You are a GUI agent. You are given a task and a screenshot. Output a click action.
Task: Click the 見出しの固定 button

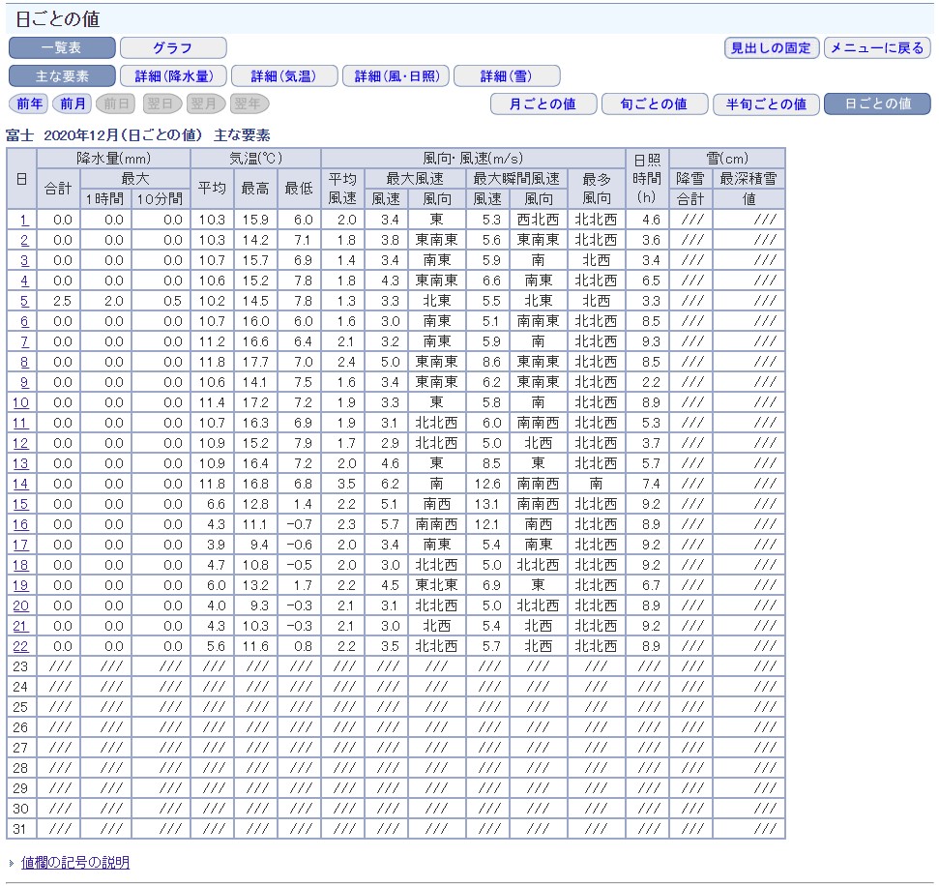click(x=772, y=48)
